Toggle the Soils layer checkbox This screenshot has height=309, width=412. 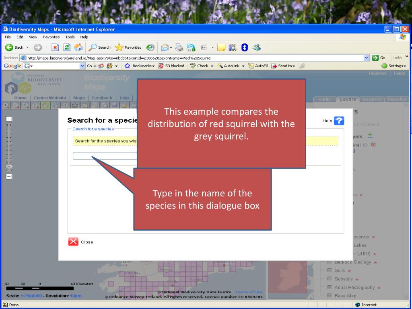click(329, 270)
